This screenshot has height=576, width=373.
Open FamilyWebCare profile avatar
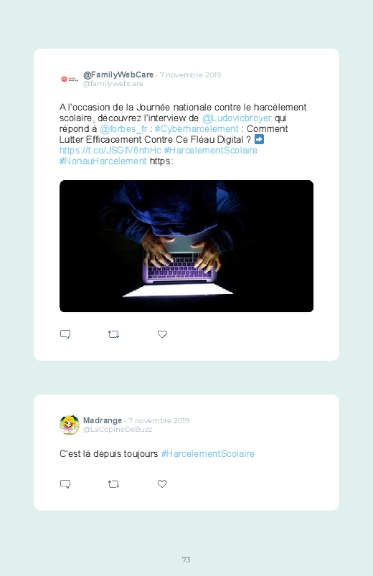pos(70,79)
